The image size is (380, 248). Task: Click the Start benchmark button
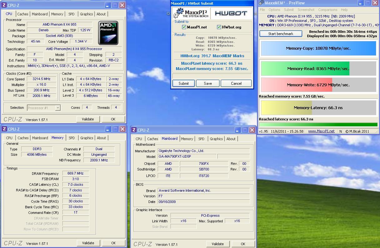tap(281, 34)
